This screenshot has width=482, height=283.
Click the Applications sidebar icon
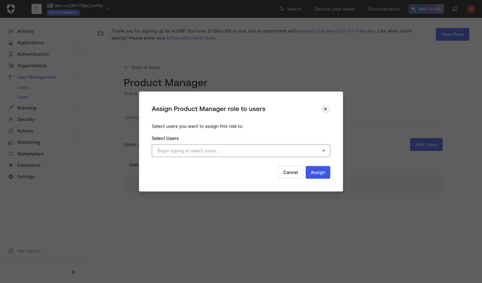11,43
